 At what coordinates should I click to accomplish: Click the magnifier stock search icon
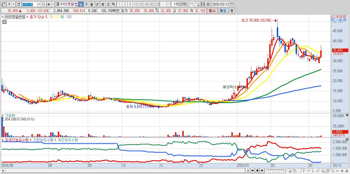[44, 4]
